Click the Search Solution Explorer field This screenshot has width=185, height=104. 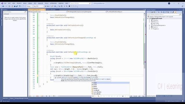pyautogui.click(x=164, y=14)
